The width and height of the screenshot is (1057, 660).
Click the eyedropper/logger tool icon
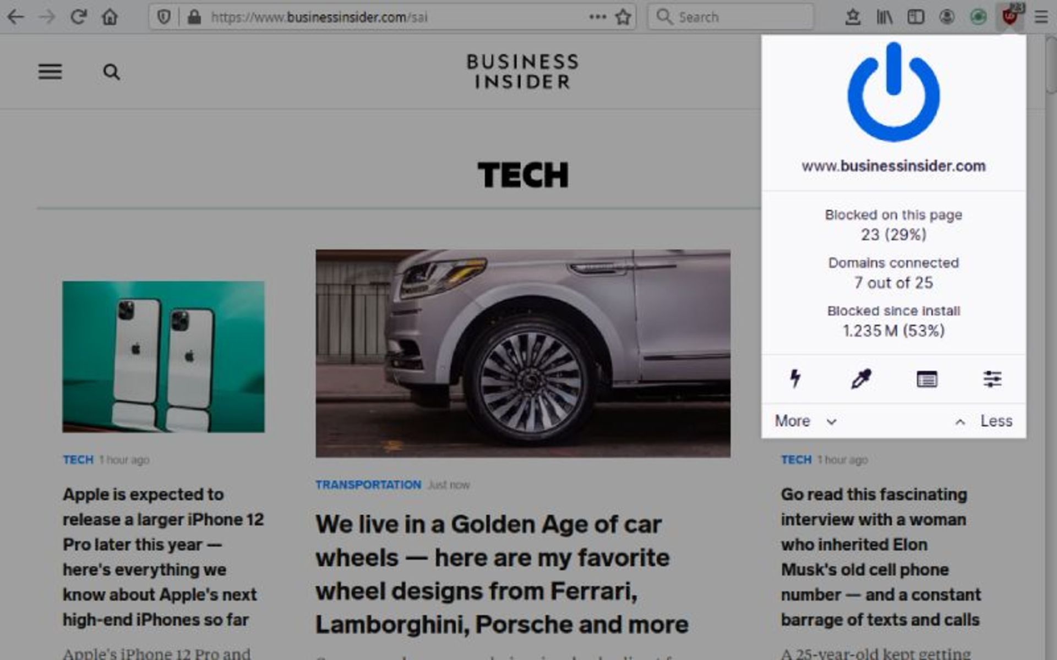pyautogui.click(x=860, y=378)
